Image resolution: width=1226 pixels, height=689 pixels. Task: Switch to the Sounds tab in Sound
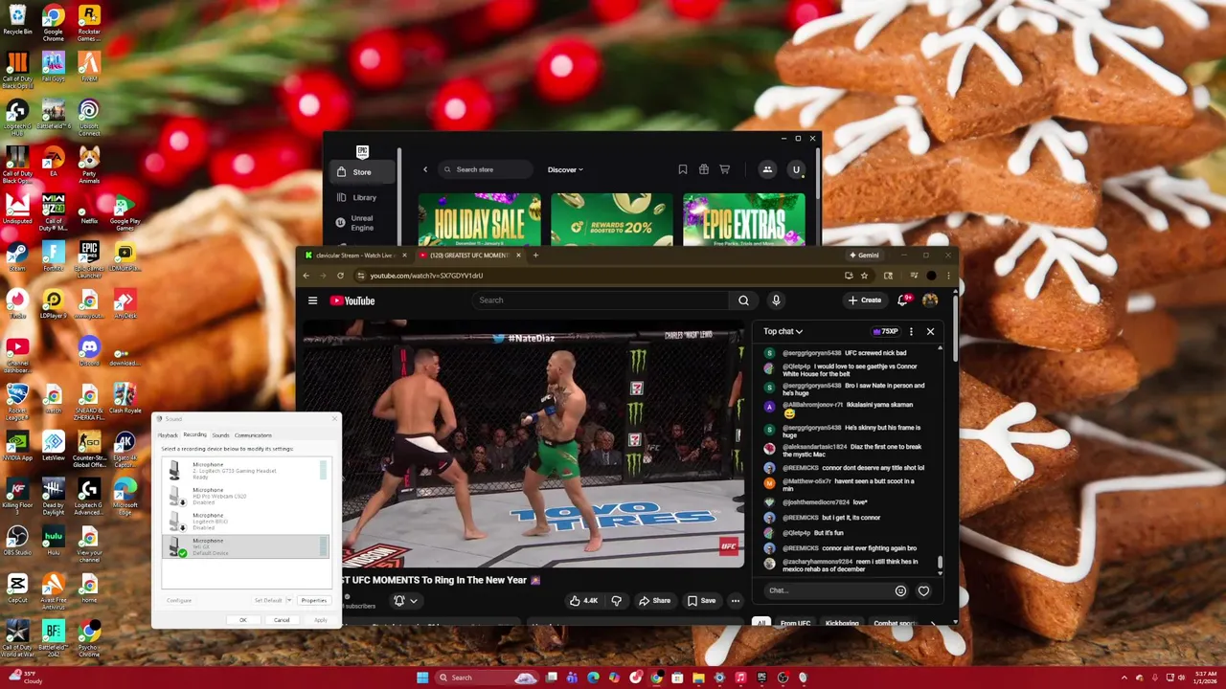point(220,435)
